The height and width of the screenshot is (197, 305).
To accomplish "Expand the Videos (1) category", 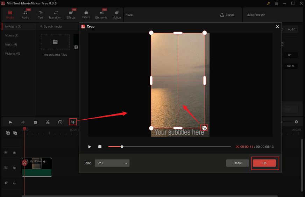I will 12,35.
